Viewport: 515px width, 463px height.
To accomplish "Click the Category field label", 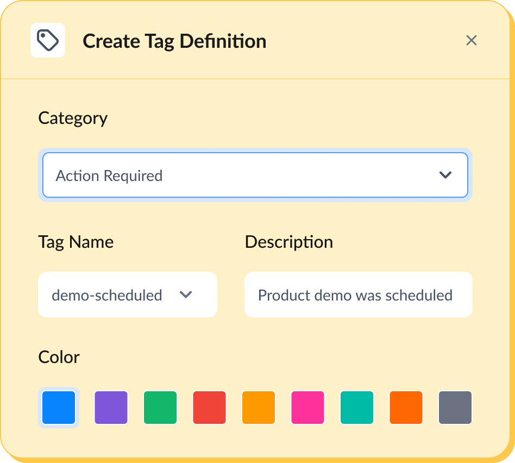I will coord(73,118).
